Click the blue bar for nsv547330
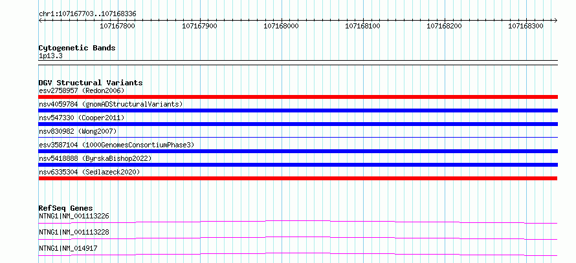The image size is (576, 263). (x=298, y=124)
